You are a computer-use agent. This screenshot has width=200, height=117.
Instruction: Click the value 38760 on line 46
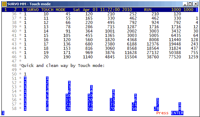pyautogui.click(x=153, y=57)
